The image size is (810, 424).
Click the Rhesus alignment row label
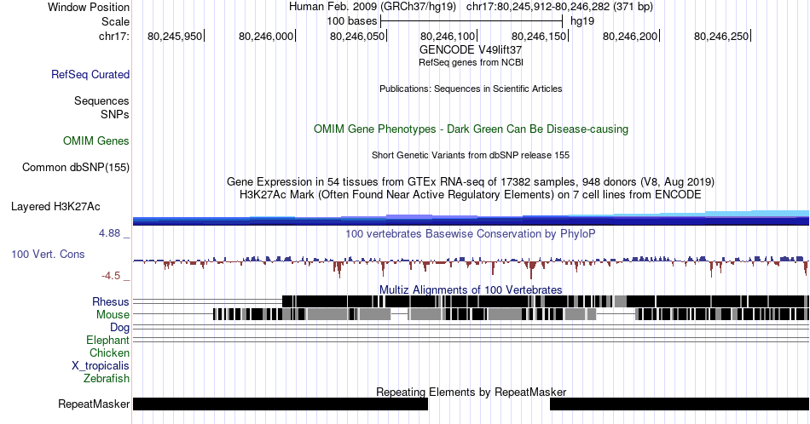(111, 301)
